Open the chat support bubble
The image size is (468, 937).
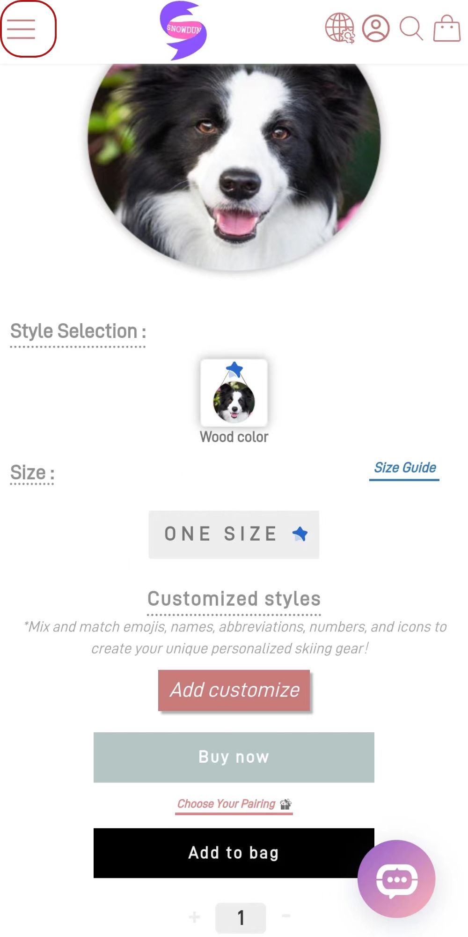pos(397,879)
